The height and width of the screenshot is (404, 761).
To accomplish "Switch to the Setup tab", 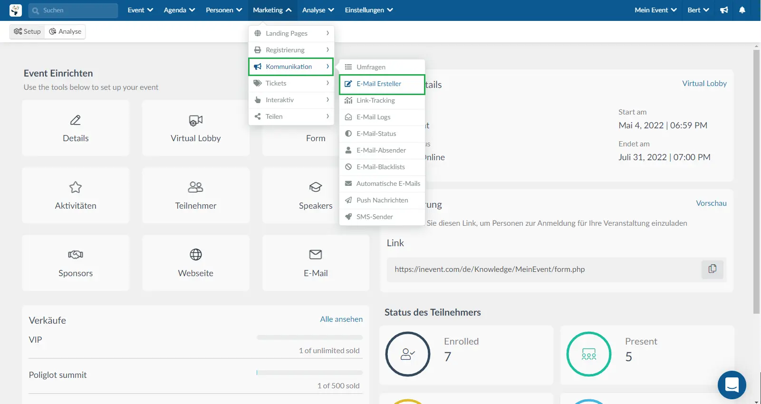I will [x=27, y=31].
